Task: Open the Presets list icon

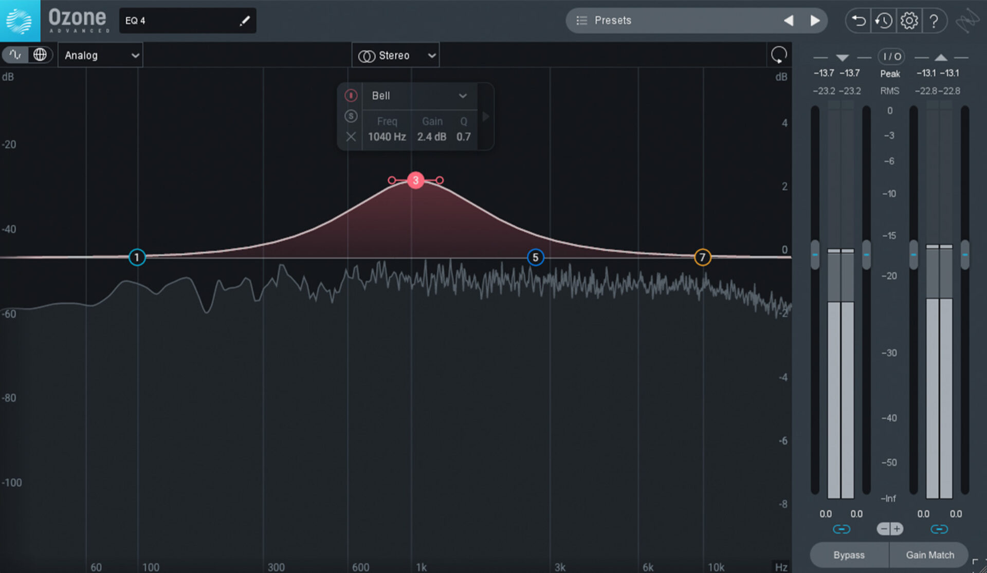Action: [581, 21]
